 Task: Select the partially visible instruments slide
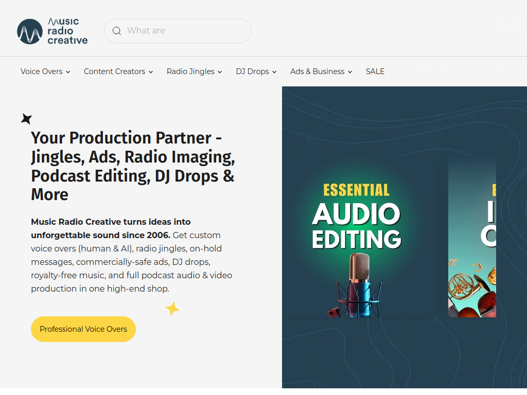point(472,237)
